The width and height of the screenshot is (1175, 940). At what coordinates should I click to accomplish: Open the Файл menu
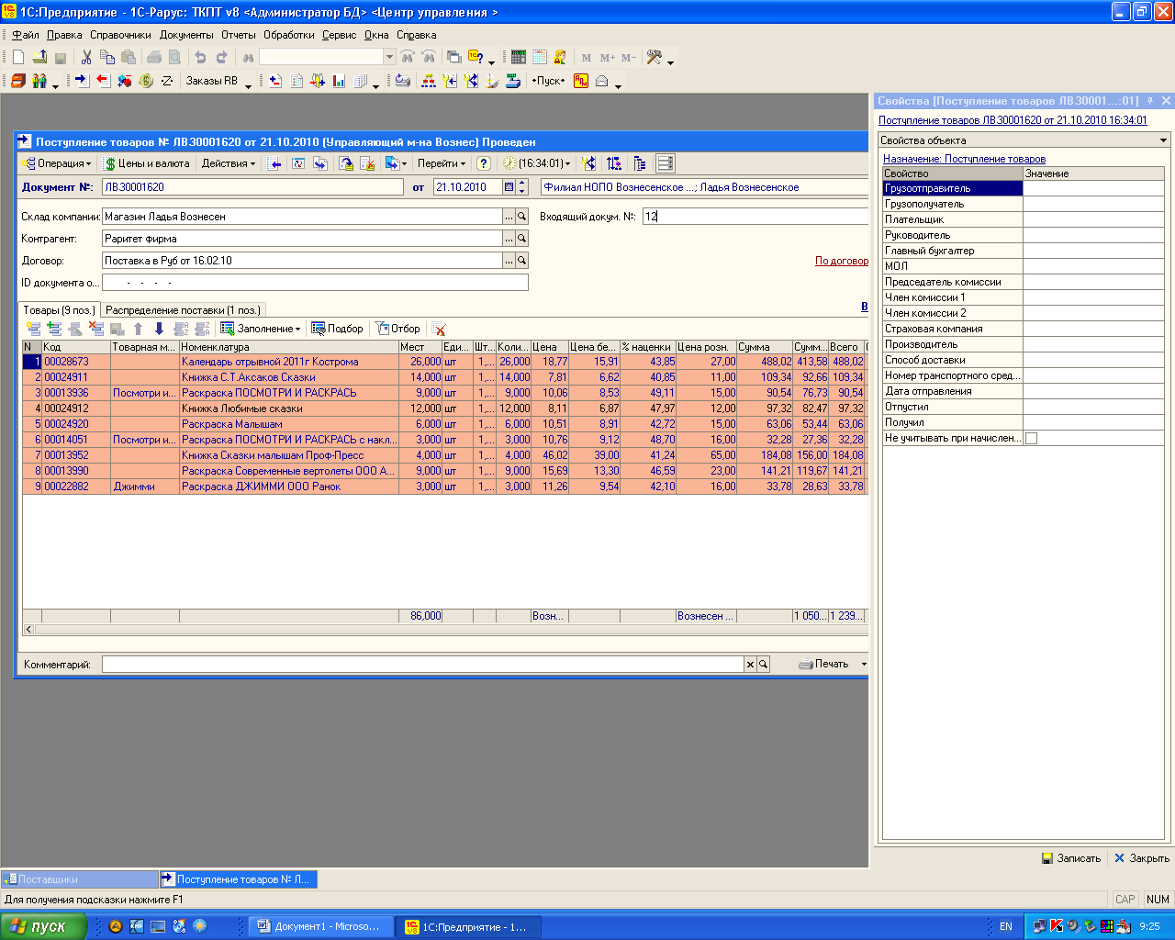25,35
